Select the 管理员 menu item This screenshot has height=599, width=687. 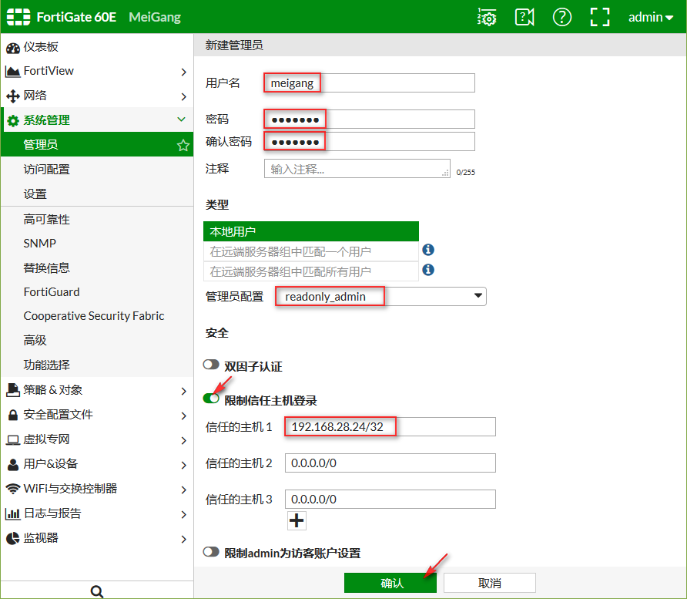(x=97, y=144)
